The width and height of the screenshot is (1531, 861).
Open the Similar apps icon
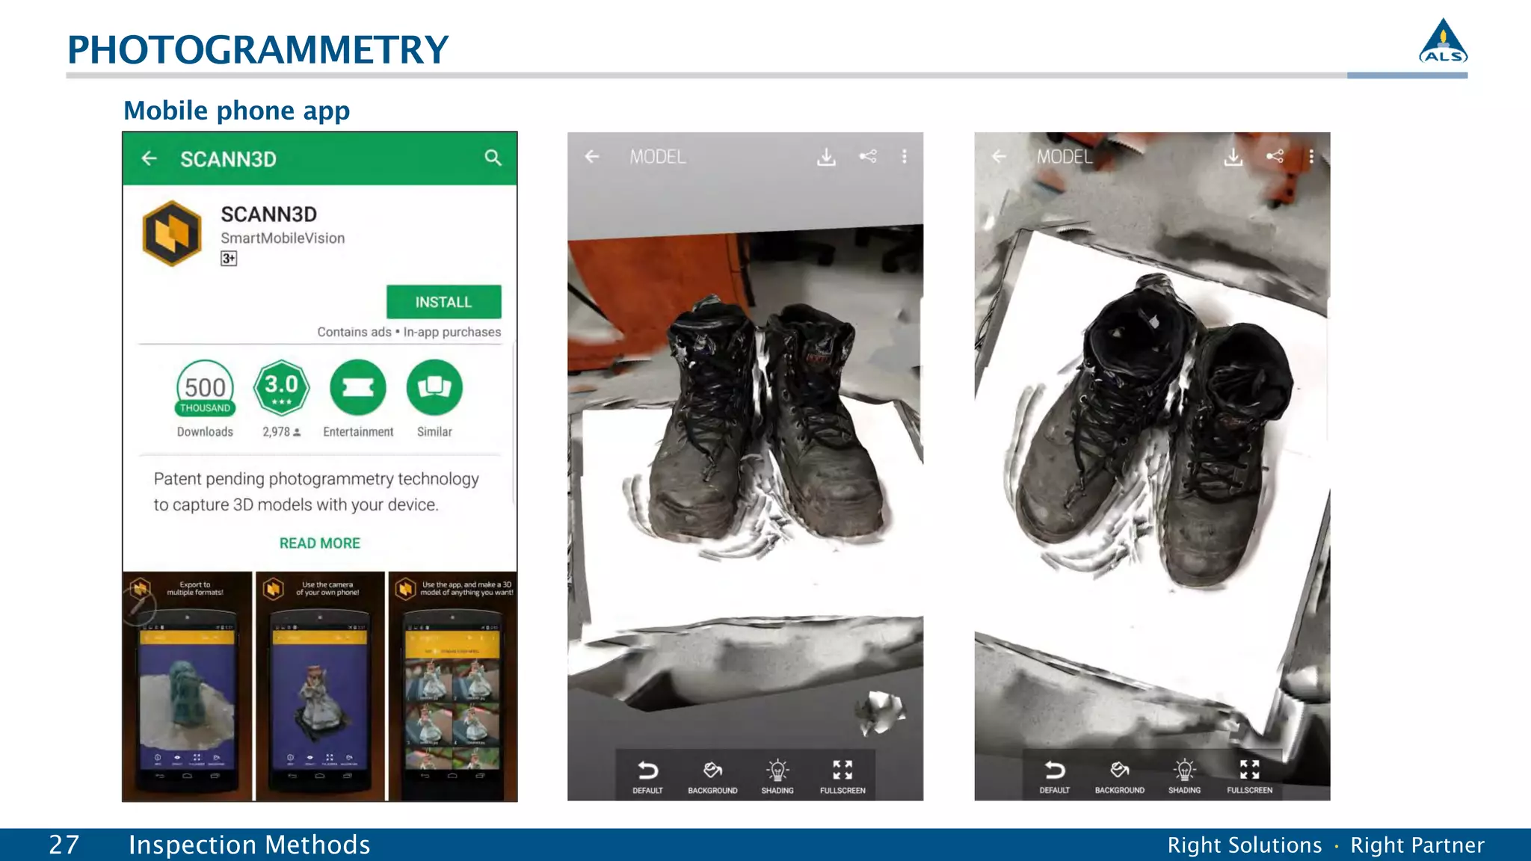click(434, 388)
